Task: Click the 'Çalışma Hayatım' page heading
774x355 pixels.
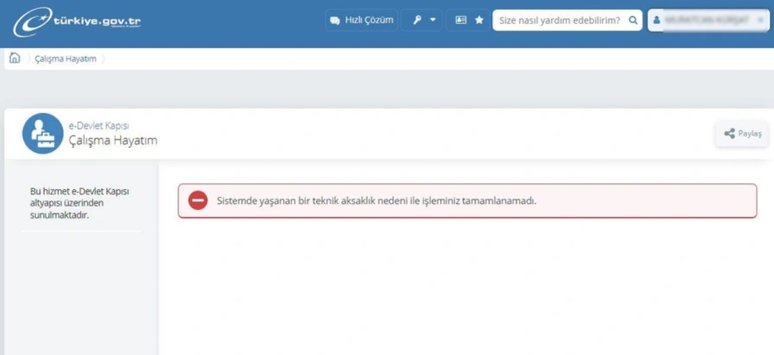Action: pyautogui.click(x=113, y=141)
